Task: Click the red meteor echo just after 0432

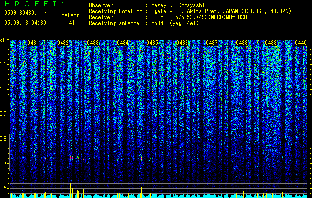Action: (x=70, y=158)
